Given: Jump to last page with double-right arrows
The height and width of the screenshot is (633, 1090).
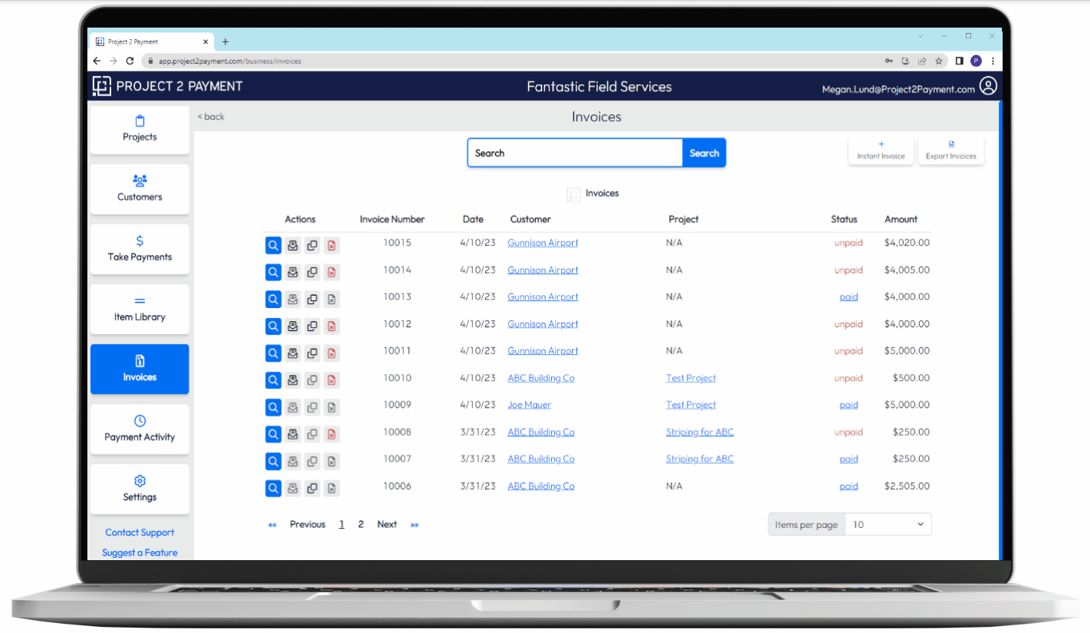Looking at the screenshot, I should [415, 525].
